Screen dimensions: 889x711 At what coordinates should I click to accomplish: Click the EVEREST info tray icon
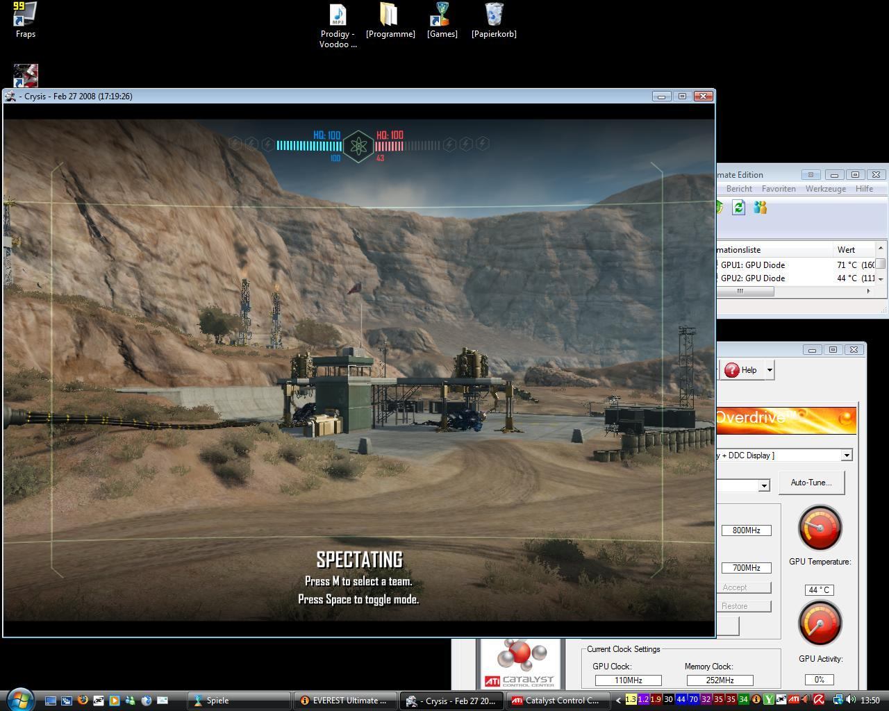(756, 700)
